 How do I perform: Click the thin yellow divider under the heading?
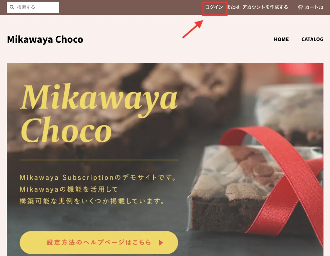point(99,160)
